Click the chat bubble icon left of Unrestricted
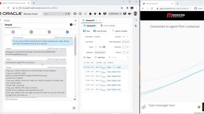This screenshot has height=114, width=204. click(105, 14)
